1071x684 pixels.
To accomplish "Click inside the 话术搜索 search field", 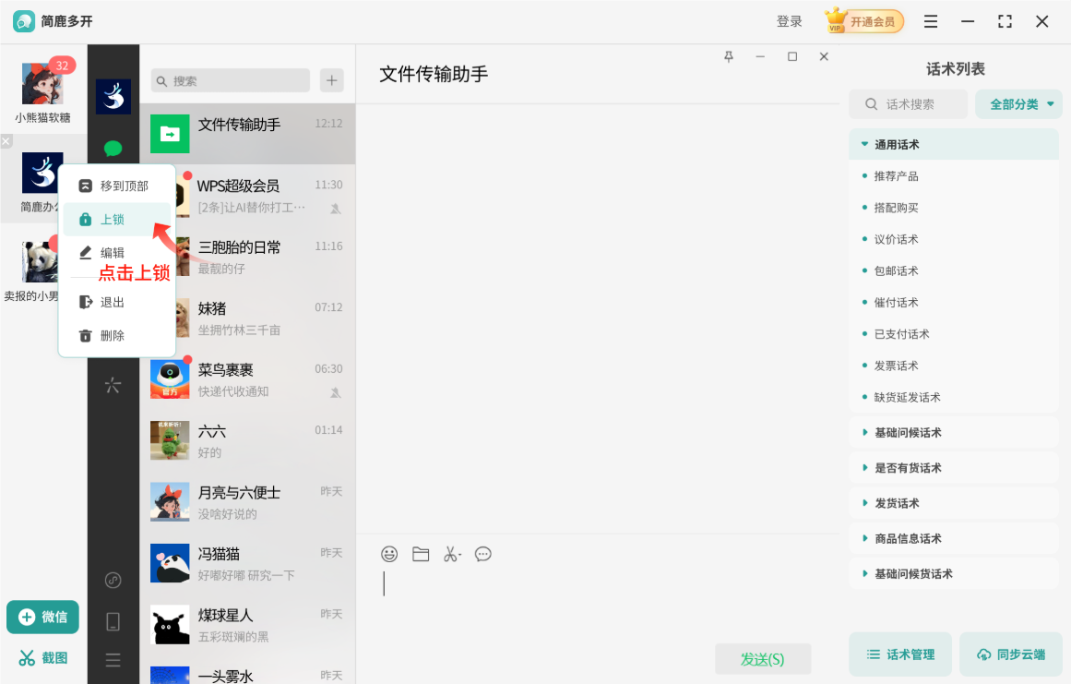I will click(x=909, y=104).
